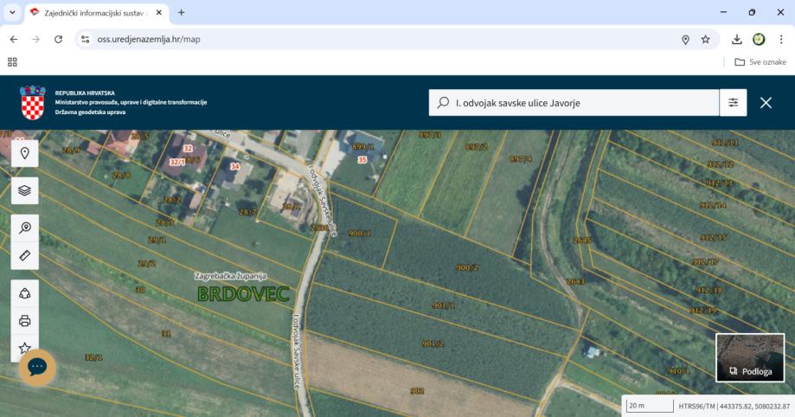Click parcel label 901/2 on map
This screenshot has width=795, height=417.
point(433,343)
